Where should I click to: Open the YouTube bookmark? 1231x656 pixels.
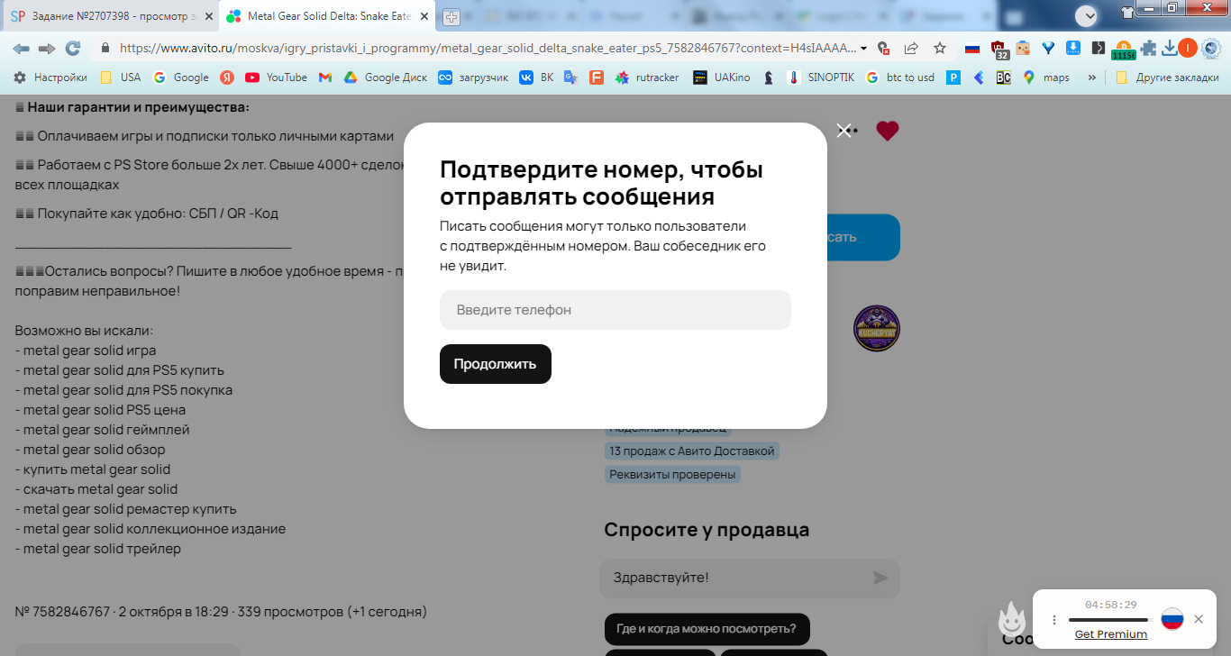pyautogui.click(x=276, y=77)
